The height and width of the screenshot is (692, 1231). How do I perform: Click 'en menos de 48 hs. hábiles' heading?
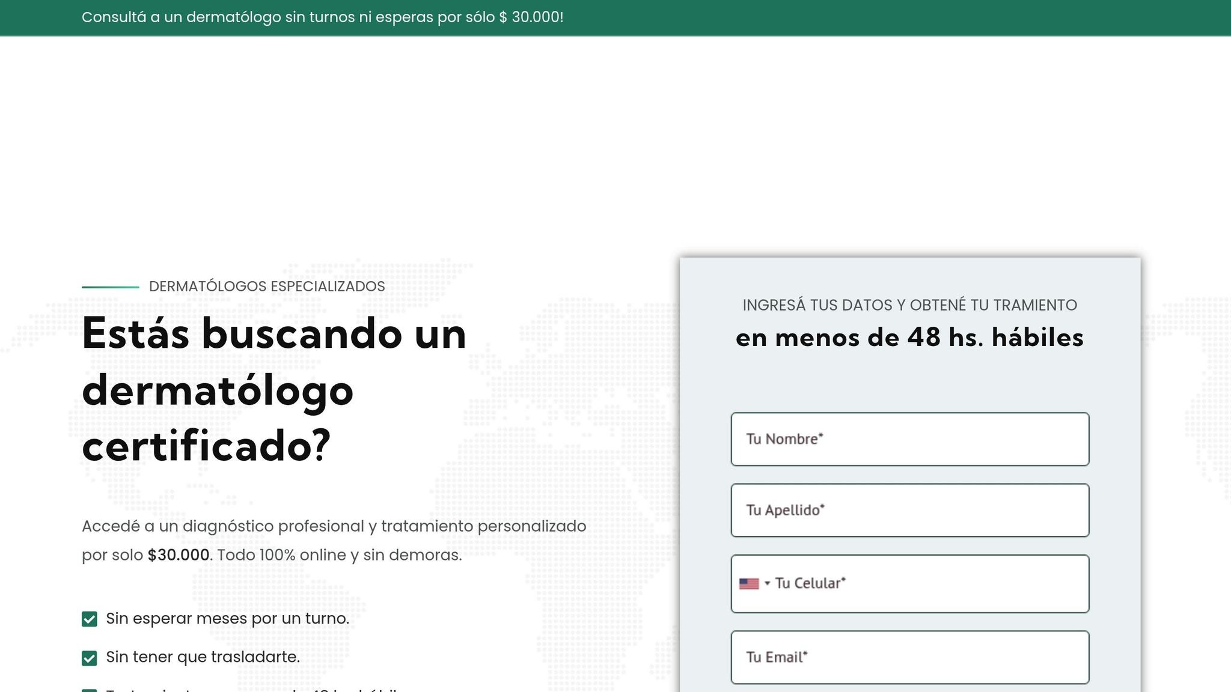tap(910, 338)
